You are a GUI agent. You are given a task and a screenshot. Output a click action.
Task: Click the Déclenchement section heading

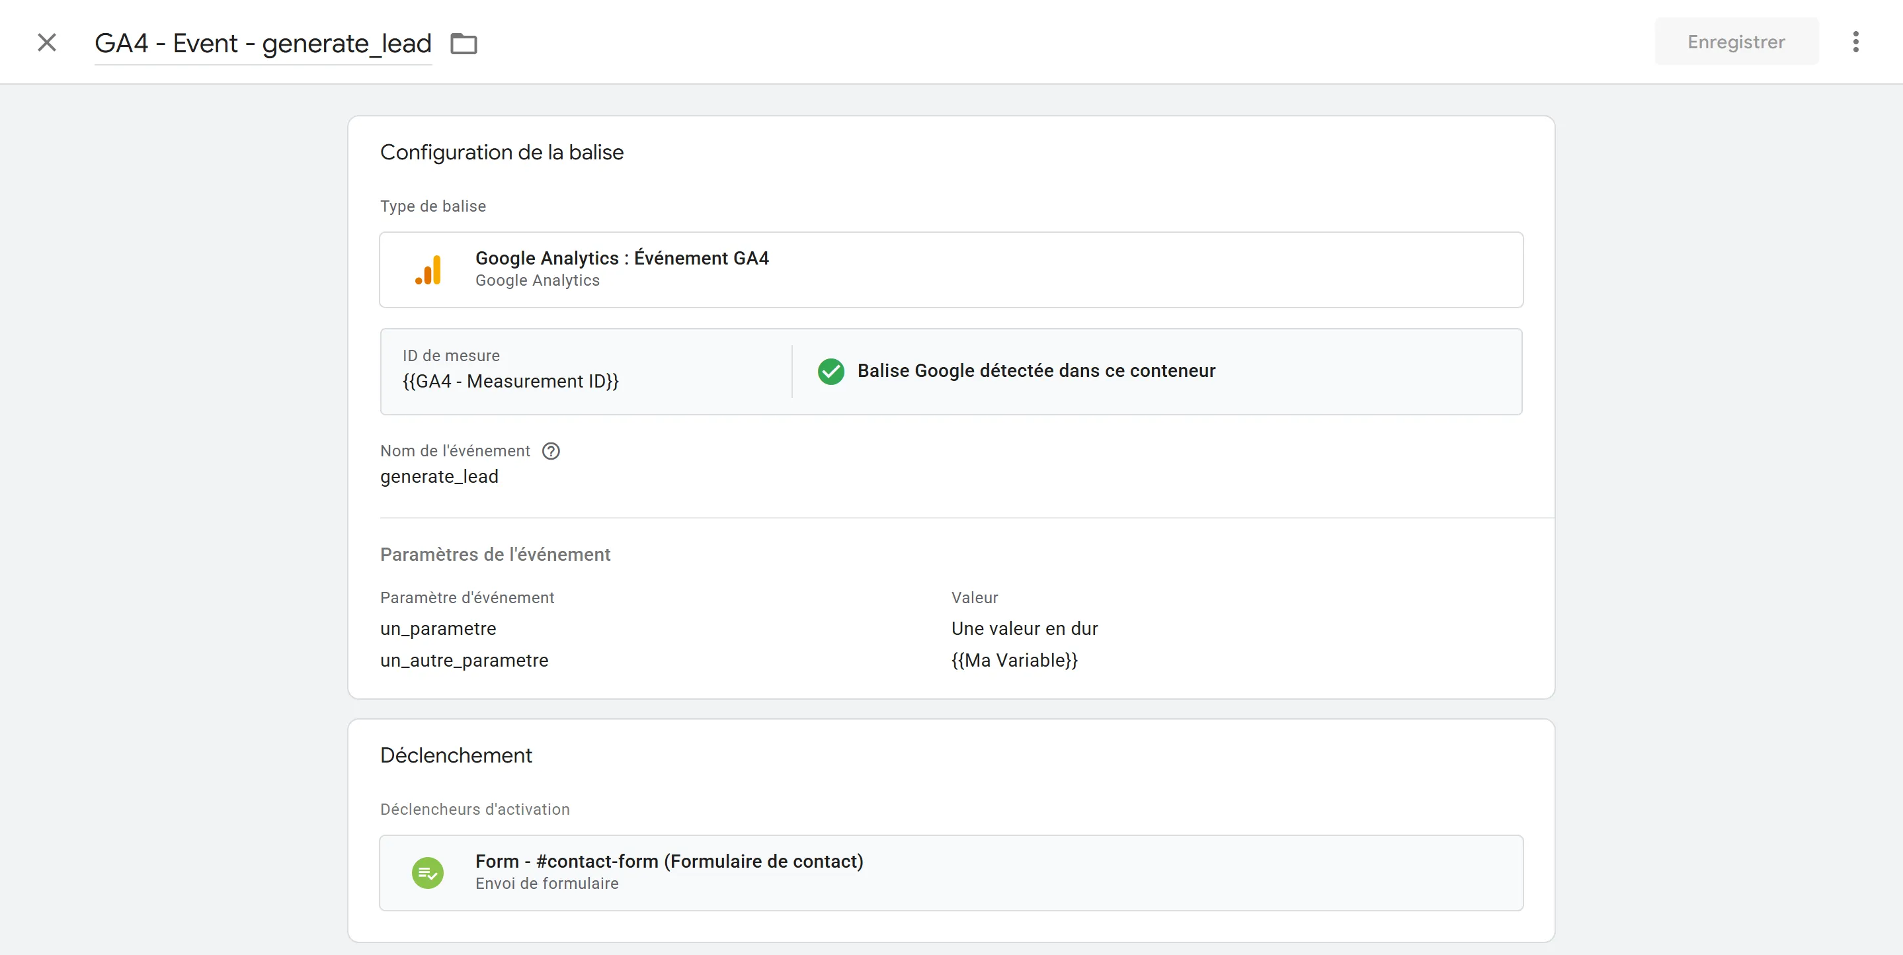click(x=456, y=755)
